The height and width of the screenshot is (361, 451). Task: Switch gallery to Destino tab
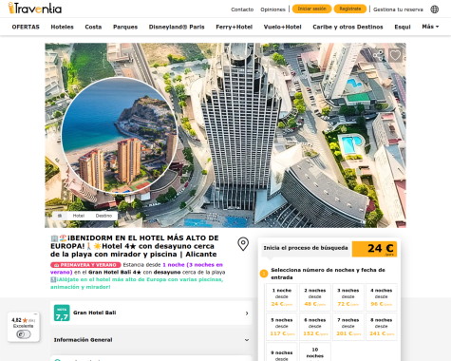(103, 216)
